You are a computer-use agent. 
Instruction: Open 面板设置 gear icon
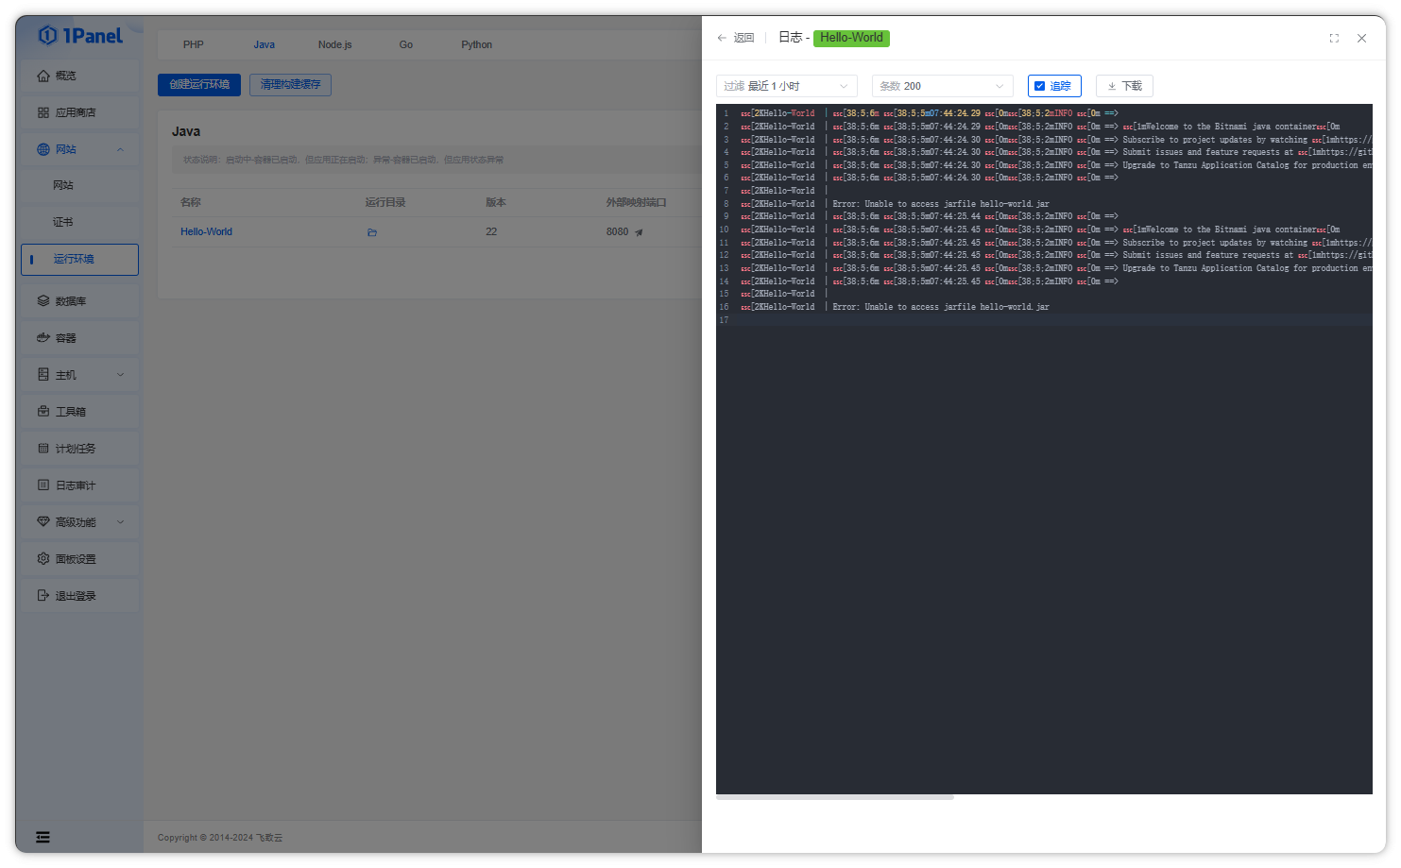43,559
